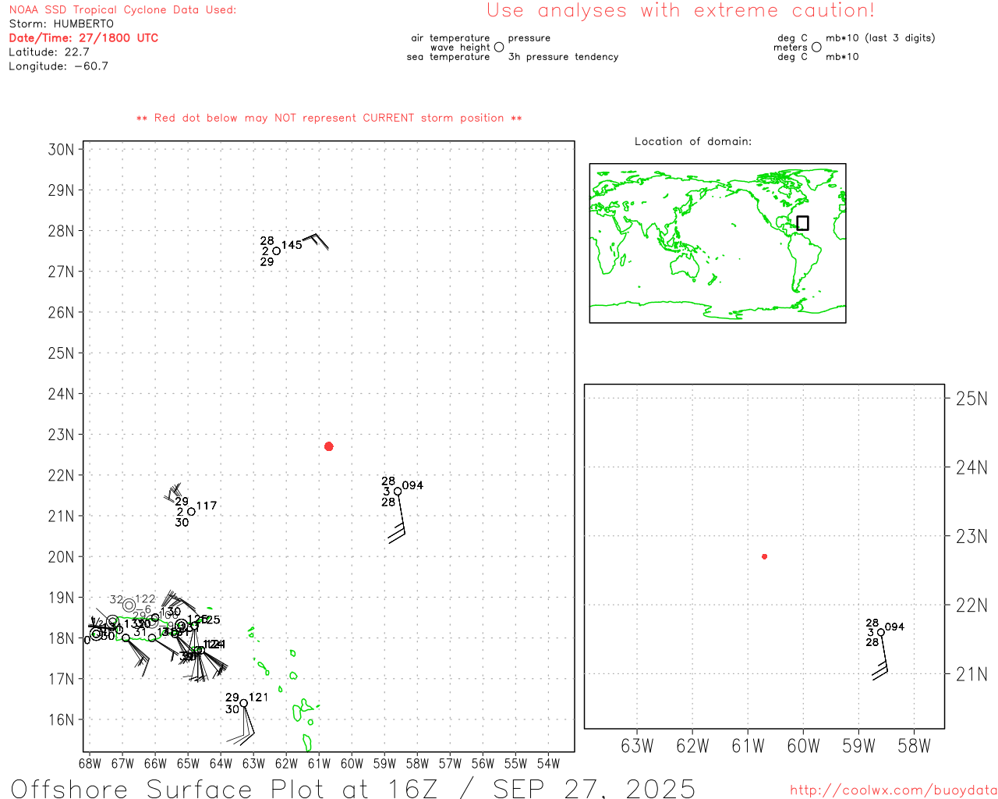
Task: Click the buoy station with pressure 121 near 16N
Action: tap(244, 703)
